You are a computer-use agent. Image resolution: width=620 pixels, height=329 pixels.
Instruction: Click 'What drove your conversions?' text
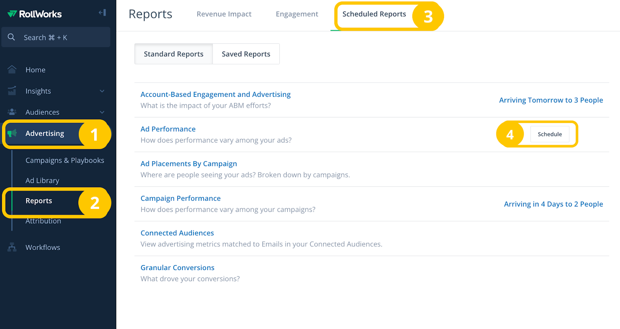coord(190,279)
